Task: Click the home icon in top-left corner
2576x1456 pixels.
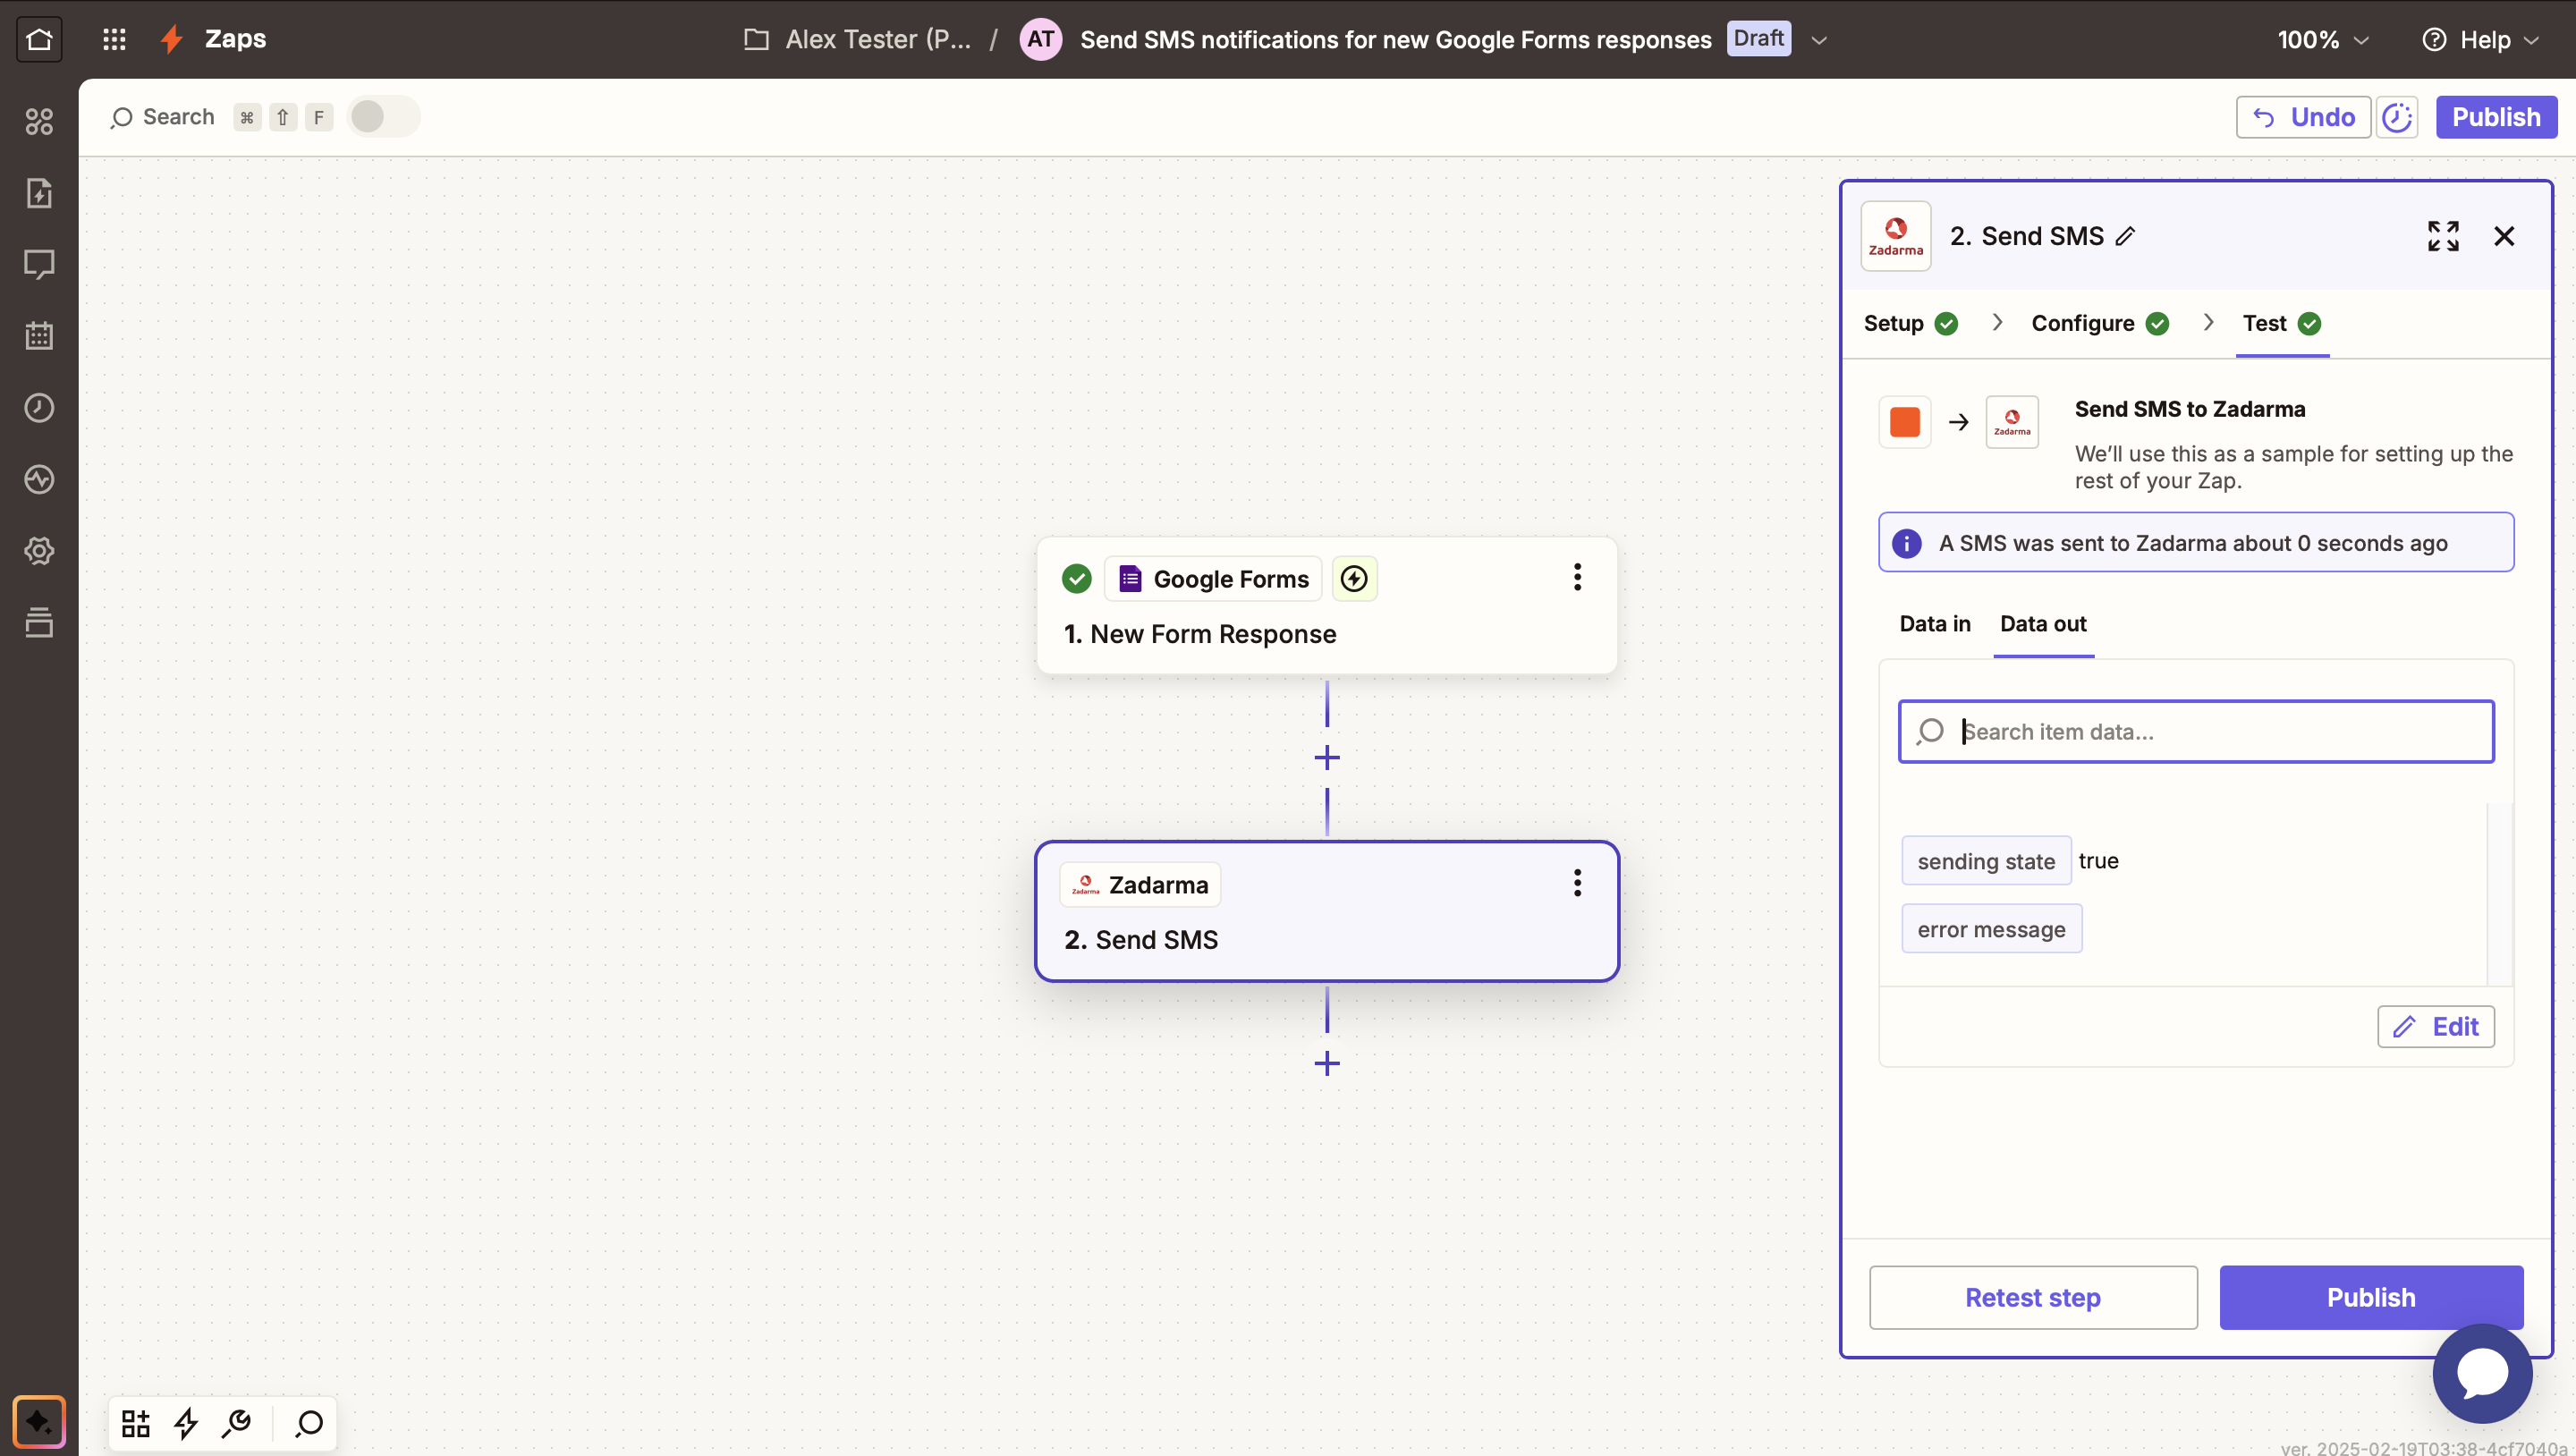Action: pos(39,39)
